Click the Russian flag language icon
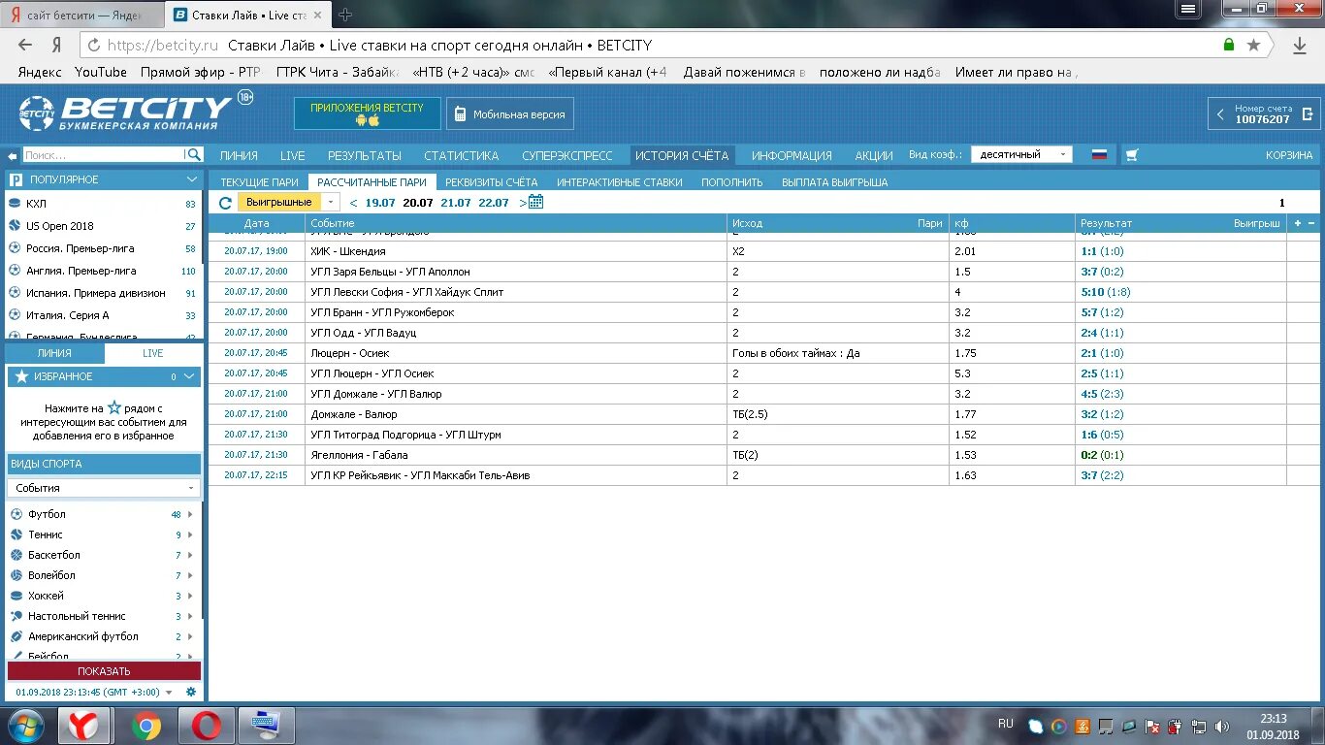 pos(1099,155)
